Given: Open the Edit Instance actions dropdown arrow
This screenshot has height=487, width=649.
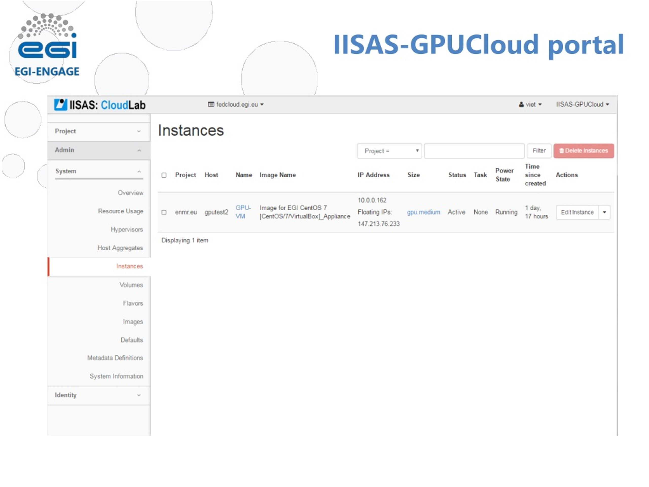Looking at the screenshot, I should (x=604, y=212).
